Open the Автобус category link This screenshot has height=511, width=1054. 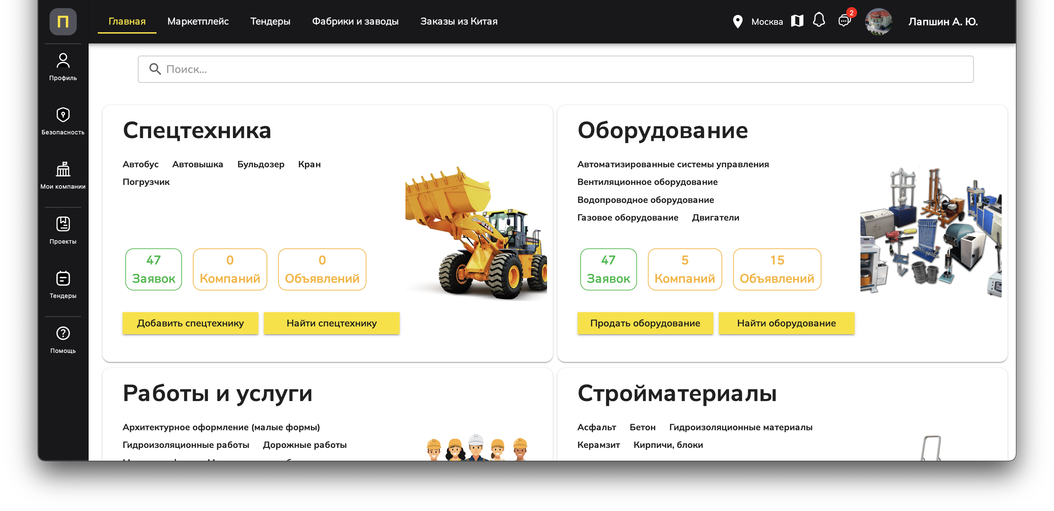pos(140,164)
